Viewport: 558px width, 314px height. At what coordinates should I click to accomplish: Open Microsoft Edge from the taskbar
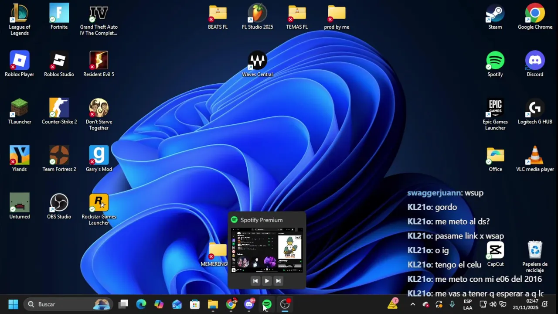point(141,304)
